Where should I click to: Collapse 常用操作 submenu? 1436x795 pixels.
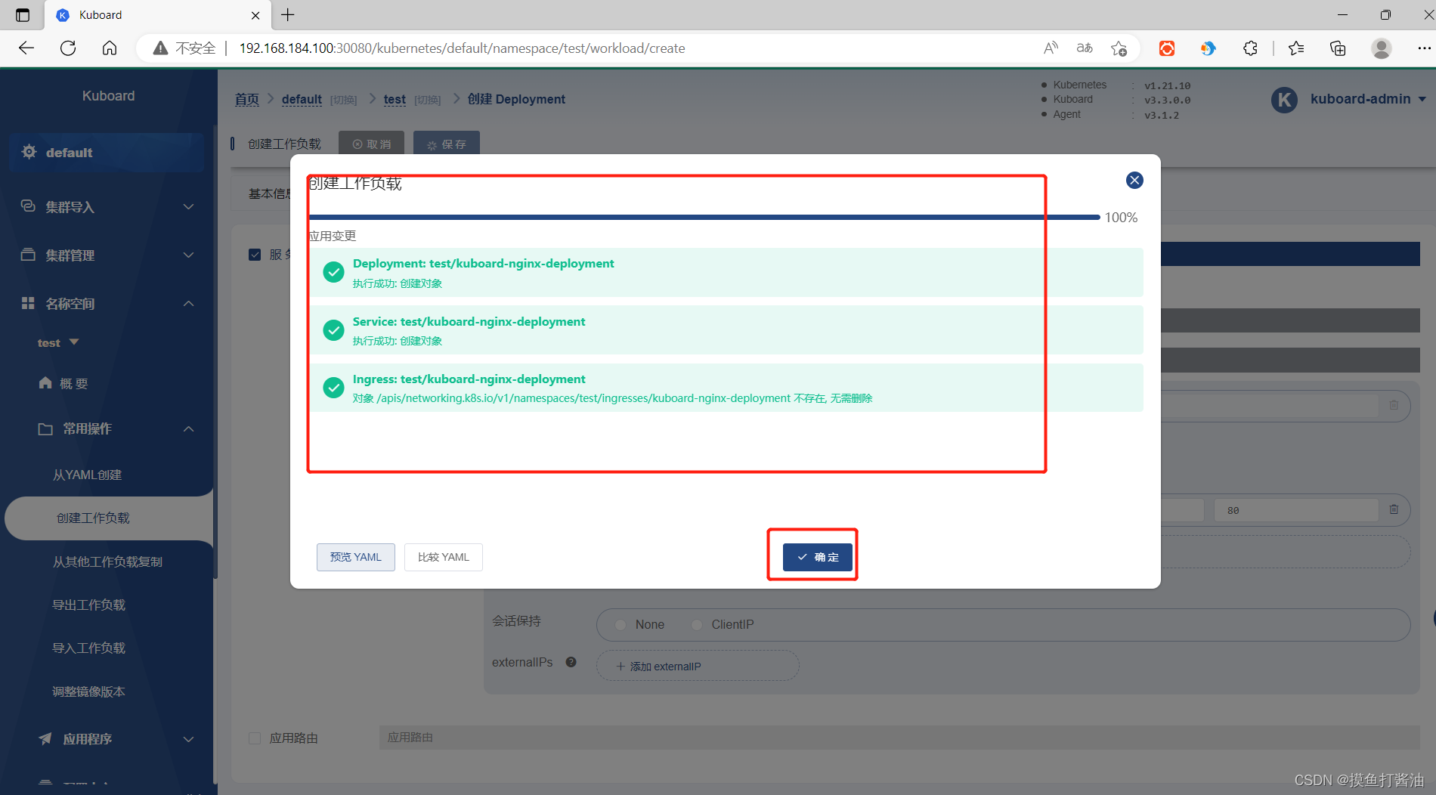(x=116, y=428)
